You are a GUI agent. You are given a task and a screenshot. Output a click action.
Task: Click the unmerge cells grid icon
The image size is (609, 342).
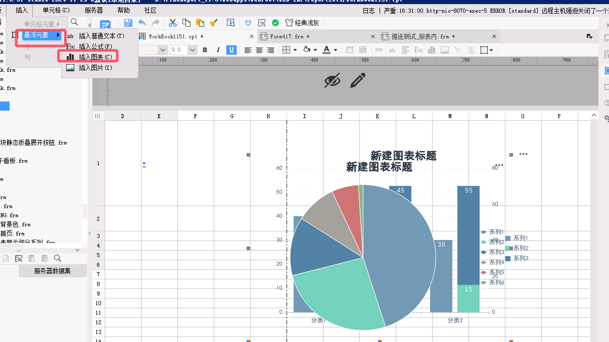pos(363,50)
